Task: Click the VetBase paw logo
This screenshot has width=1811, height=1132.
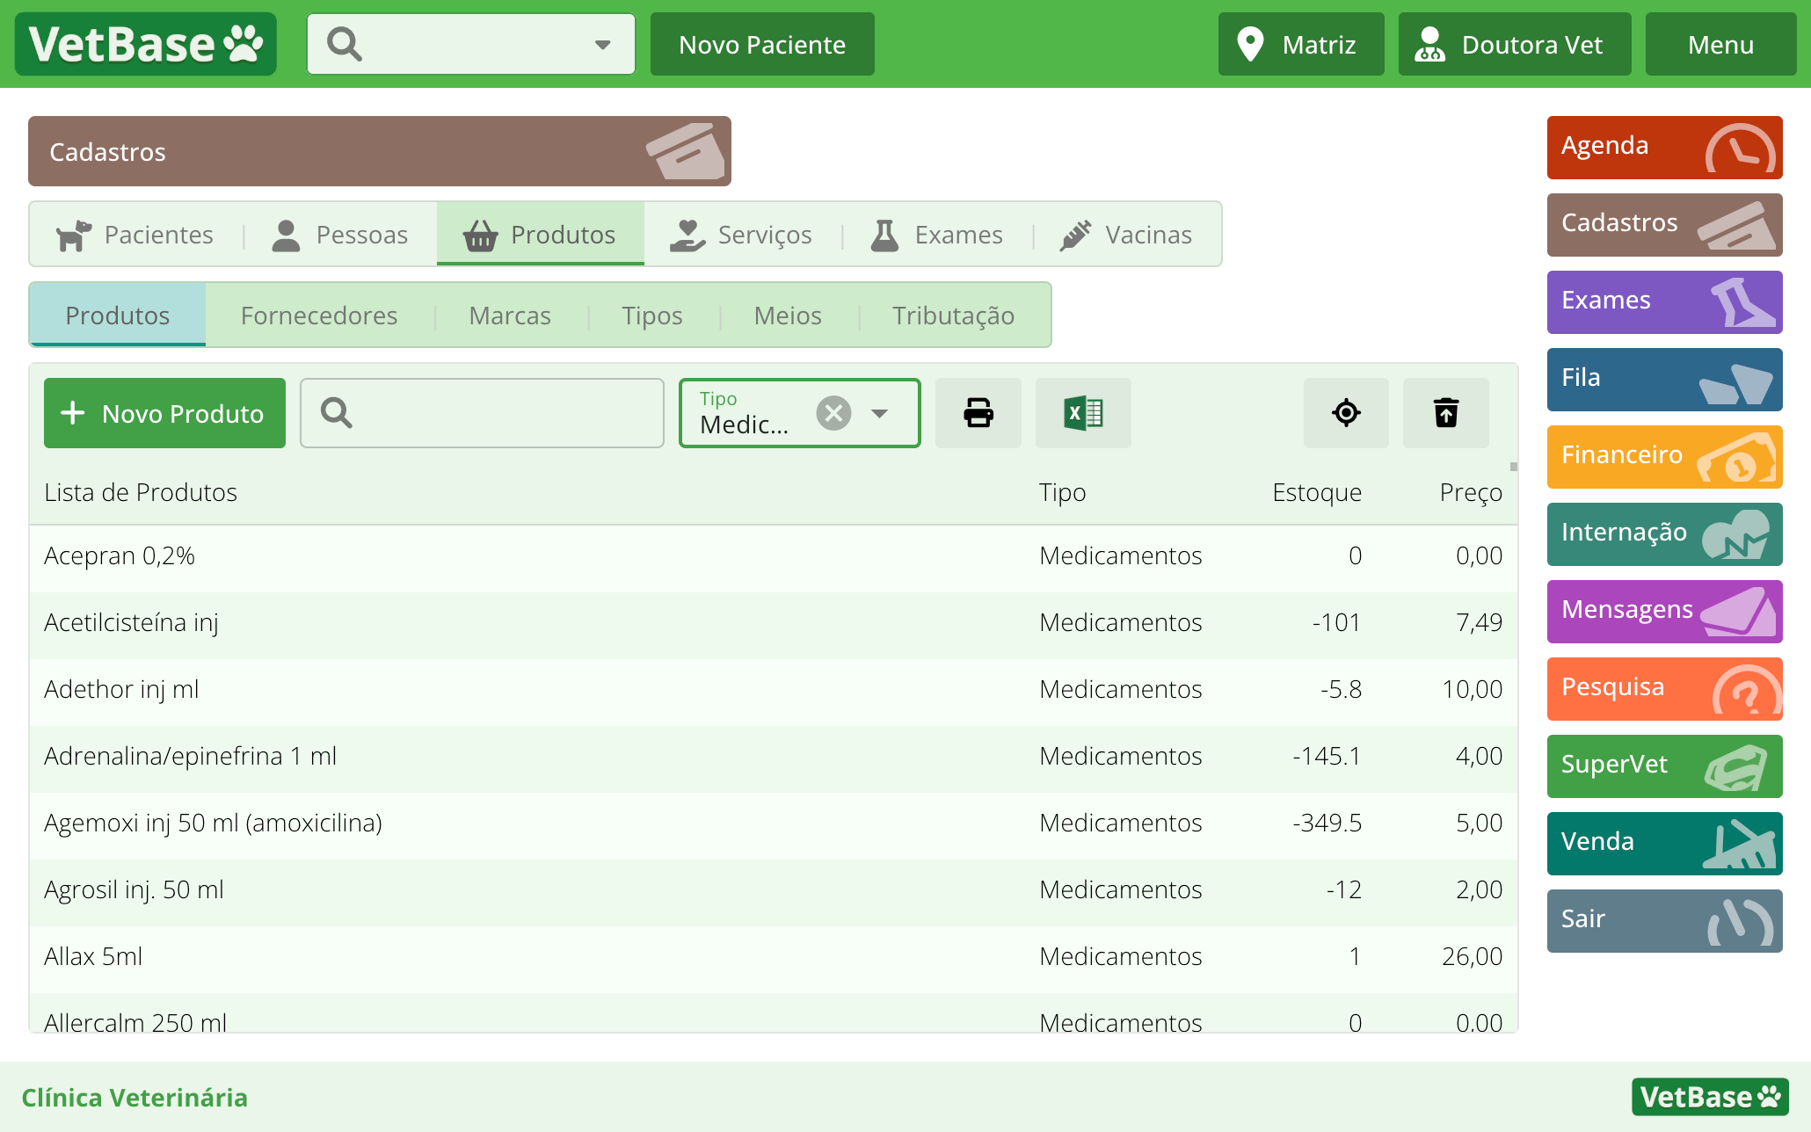Action: click(x=146, y=44)
